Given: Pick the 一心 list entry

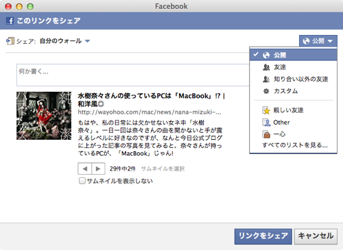Looking at the screenshot, I should [x=294, y=134].
